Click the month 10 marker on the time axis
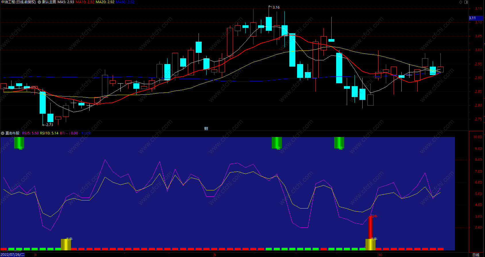This screenshot has width=485, height=257. 380,255
